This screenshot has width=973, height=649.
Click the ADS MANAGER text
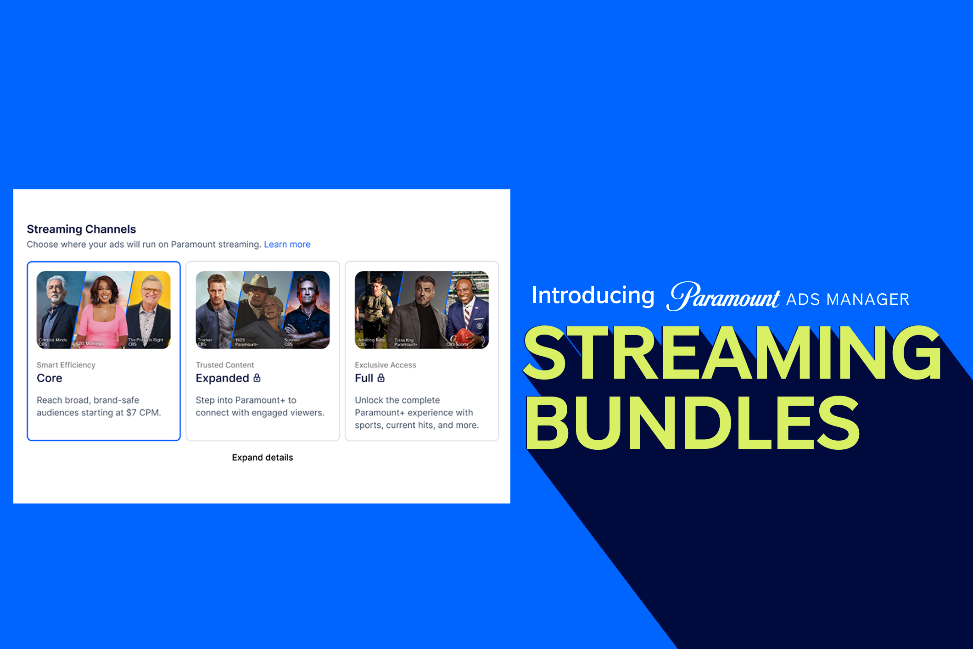point(847,299)
